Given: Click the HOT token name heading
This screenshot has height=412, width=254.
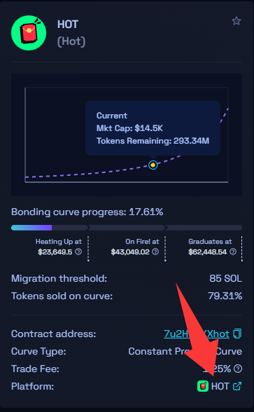Looking at the screenshot, I should click(68, 25).
